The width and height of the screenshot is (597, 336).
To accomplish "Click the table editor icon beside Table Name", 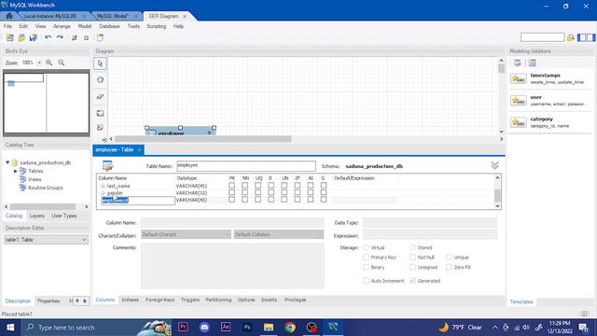I will click(108, 166).
